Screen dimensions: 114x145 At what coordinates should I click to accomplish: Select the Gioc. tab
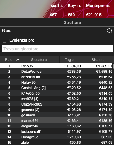pos(7,31)
